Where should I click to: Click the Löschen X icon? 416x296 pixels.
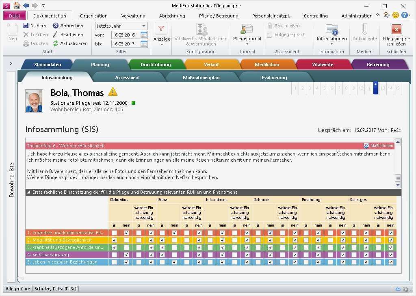pos(26,35)
